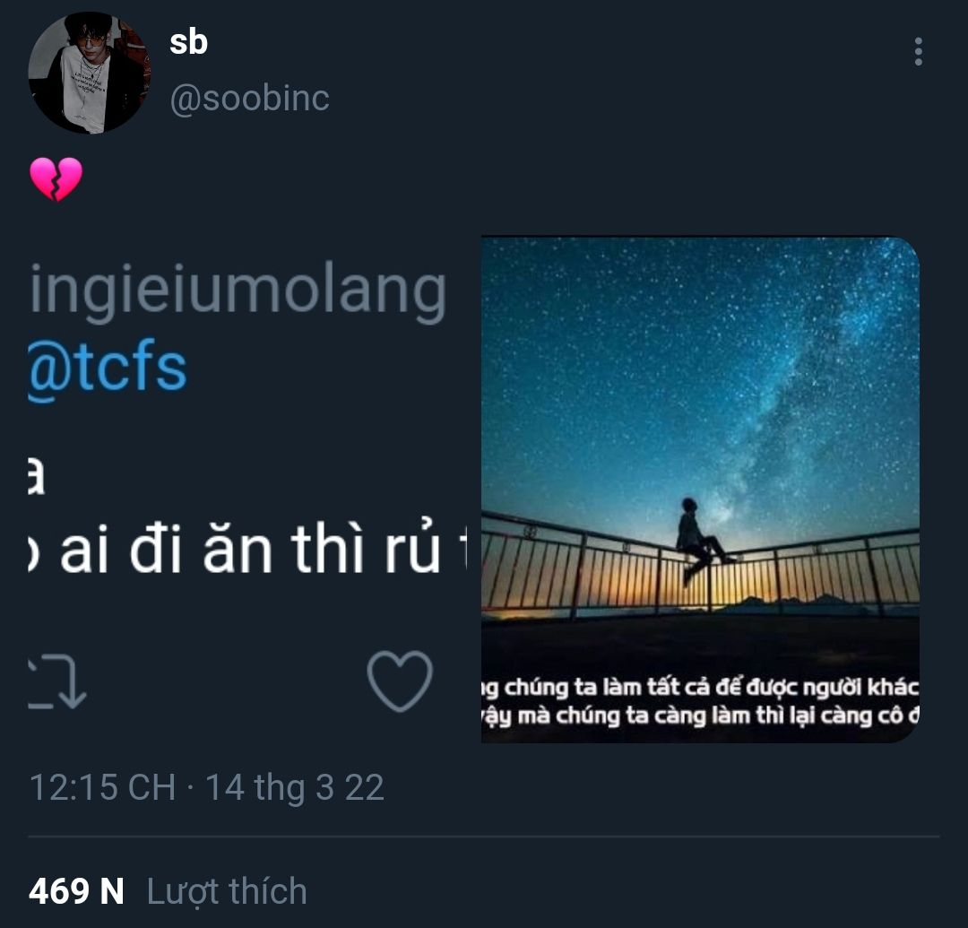The image size is (968, 928).
Task: Click the broken heart emoji
Action: (x=56, y=179)
